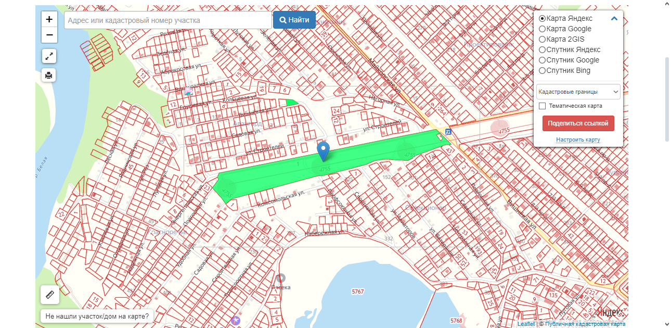Click the Пасека place marker icon
This screenshot has height=328, width=671.
click(281, 279)
